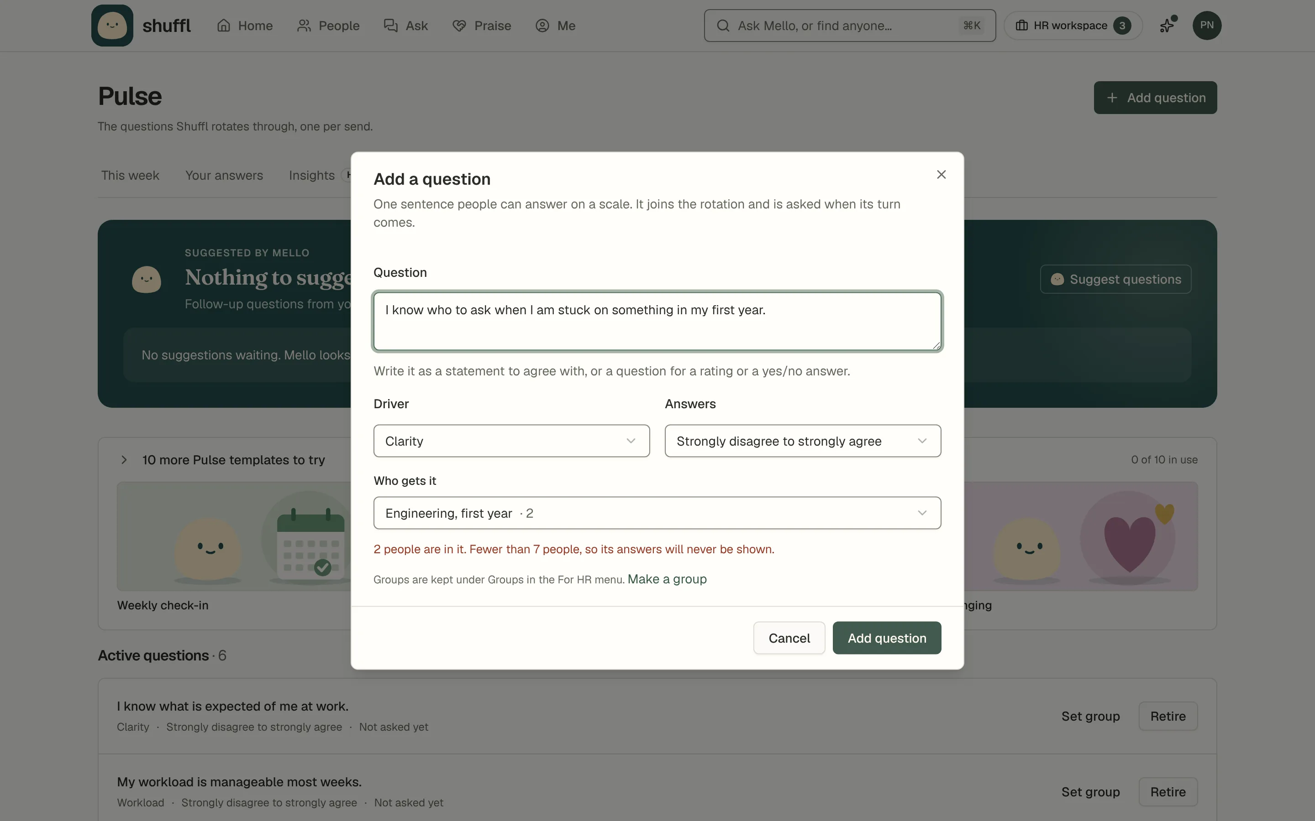Viewport: 1315px width, 821px height.
Task: Open the PN profile avatar
Action: [x=1207, y=26]
